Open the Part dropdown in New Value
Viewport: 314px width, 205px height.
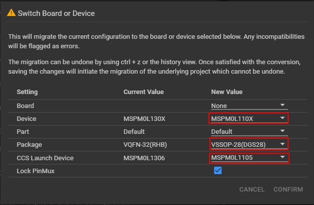click(248, 132)
